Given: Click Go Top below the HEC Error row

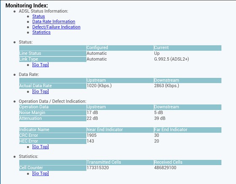Looking at the screenshot, I should coord(40,147).
